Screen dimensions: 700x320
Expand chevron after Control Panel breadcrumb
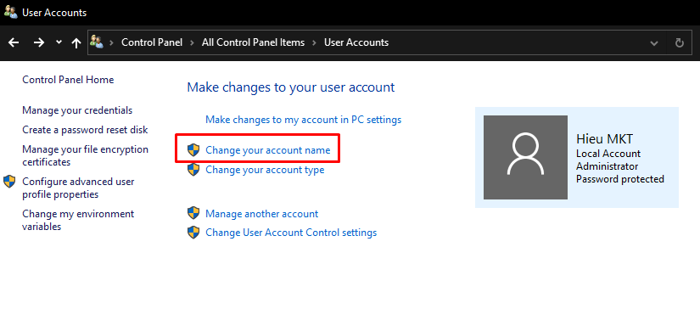192,42
